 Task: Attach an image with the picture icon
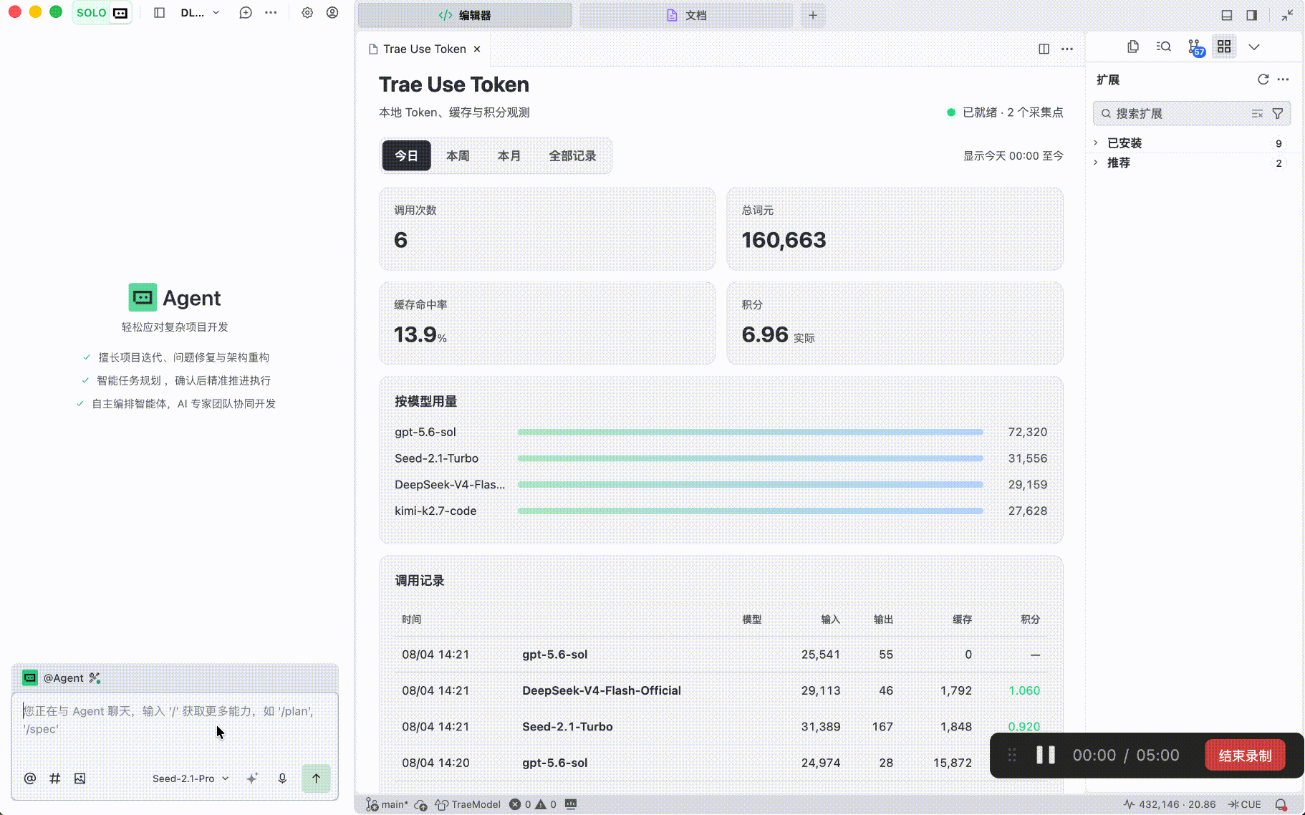(x=80, y=778)
